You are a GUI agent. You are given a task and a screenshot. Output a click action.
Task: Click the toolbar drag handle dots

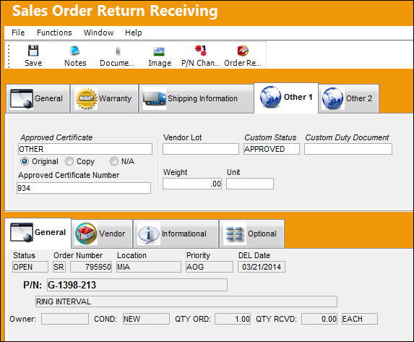(x=9, y=56)
